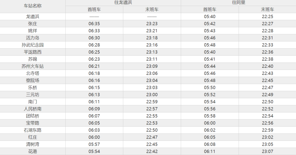Click 人民桥南 row's 22:57 time

(152, 109)
